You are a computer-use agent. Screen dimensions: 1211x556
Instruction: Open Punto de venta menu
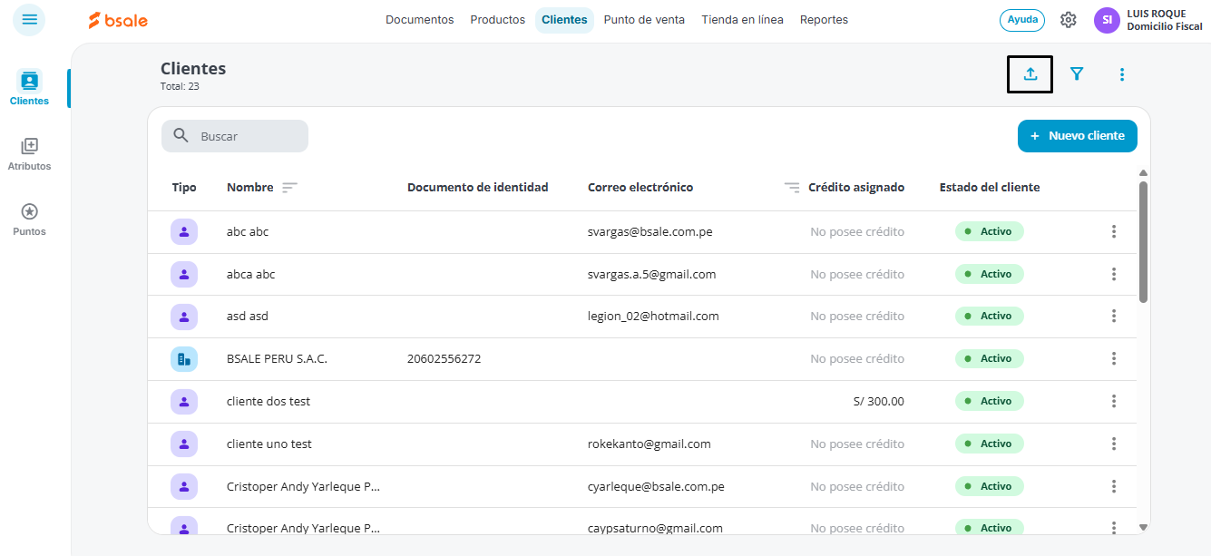point(644,20)
